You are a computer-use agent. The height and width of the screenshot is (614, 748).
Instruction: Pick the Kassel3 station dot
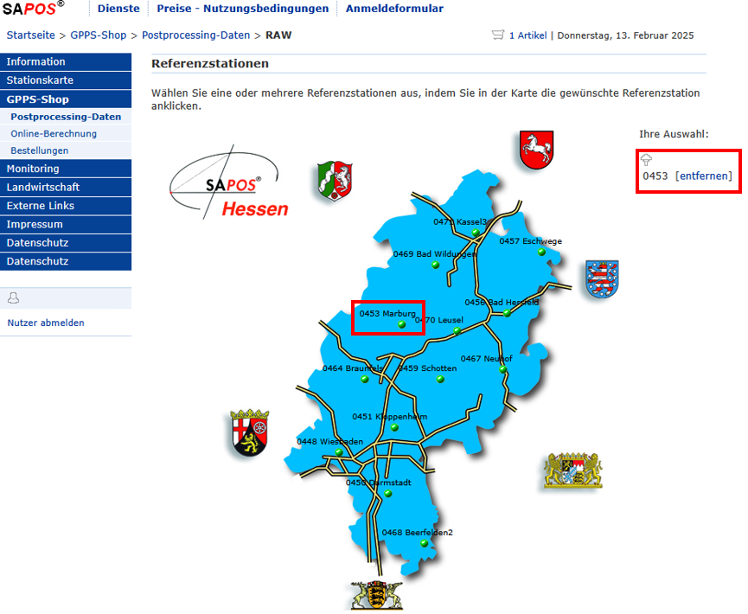pos(476,233)
